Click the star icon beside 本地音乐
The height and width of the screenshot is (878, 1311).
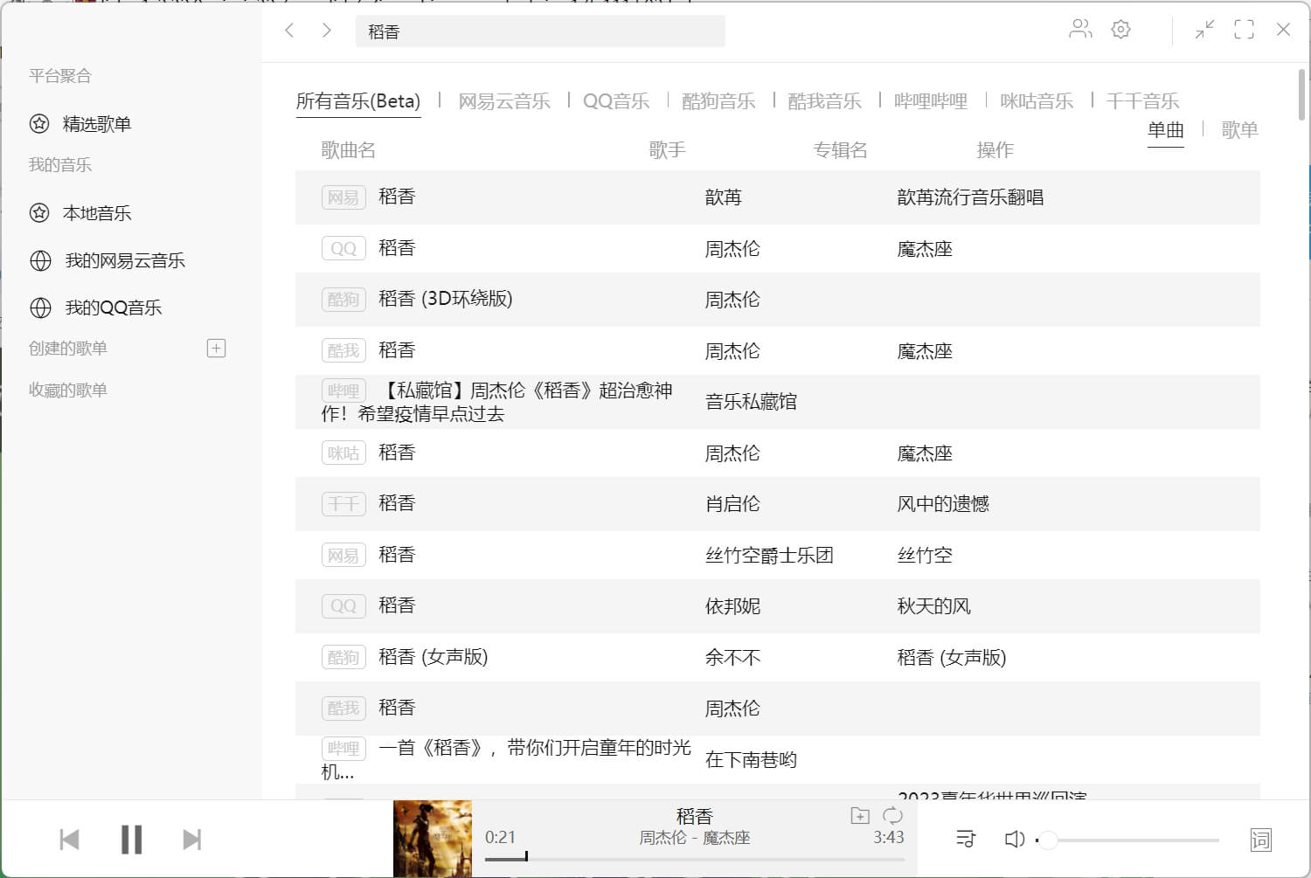tap(39, 212)
